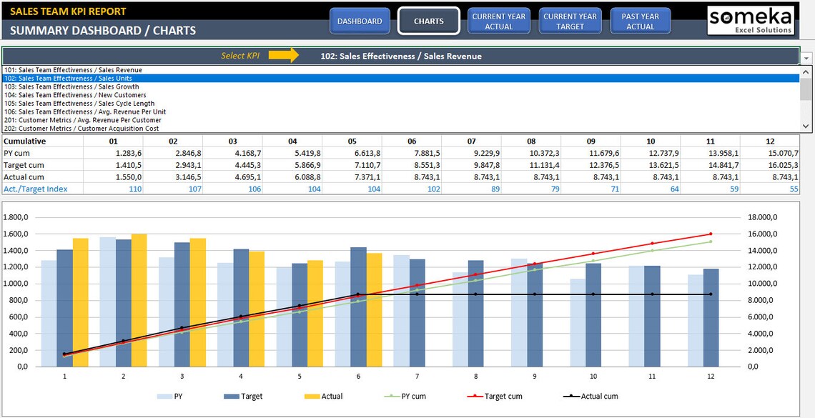The height and width of the screenshot is (418, 815).
Task: Select KPI 101 Sales Revenue from the list
Action: click(x=86, y=70)
